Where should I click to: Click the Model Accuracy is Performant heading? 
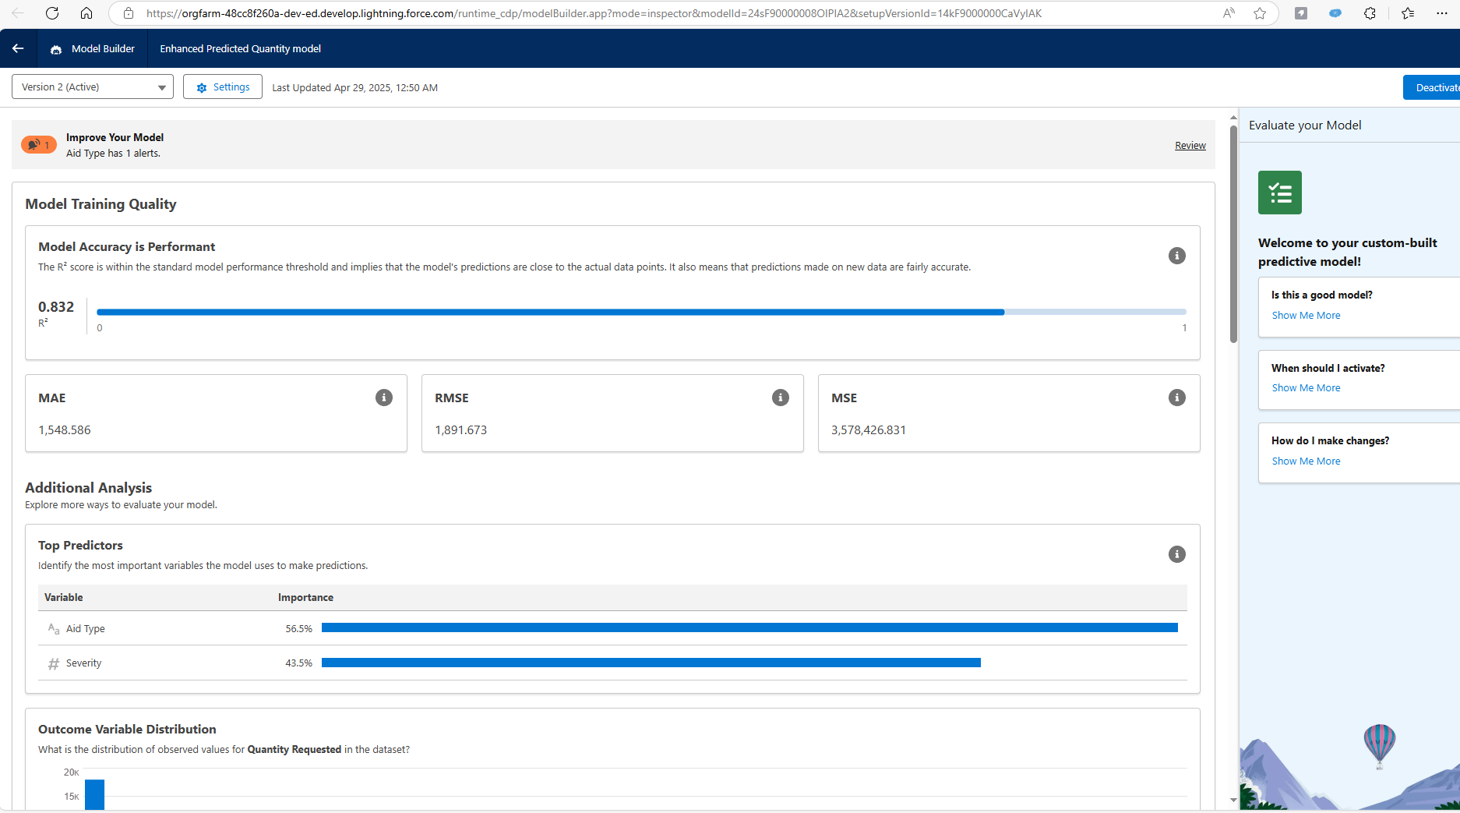coord(126,247)
